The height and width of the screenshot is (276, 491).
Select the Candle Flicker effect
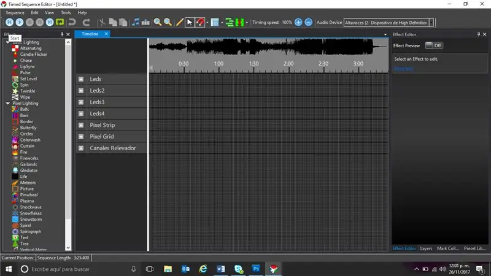[x=34, y=54]
